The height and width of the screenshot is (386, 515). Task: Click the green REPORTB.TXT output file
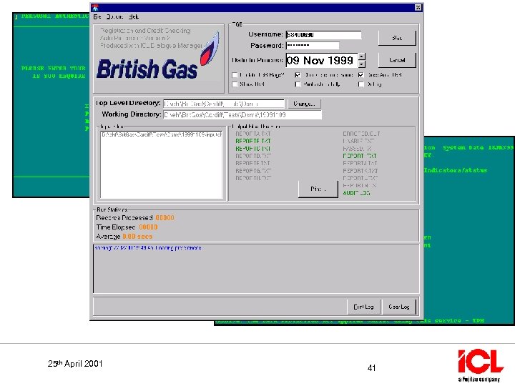(253, 141)
